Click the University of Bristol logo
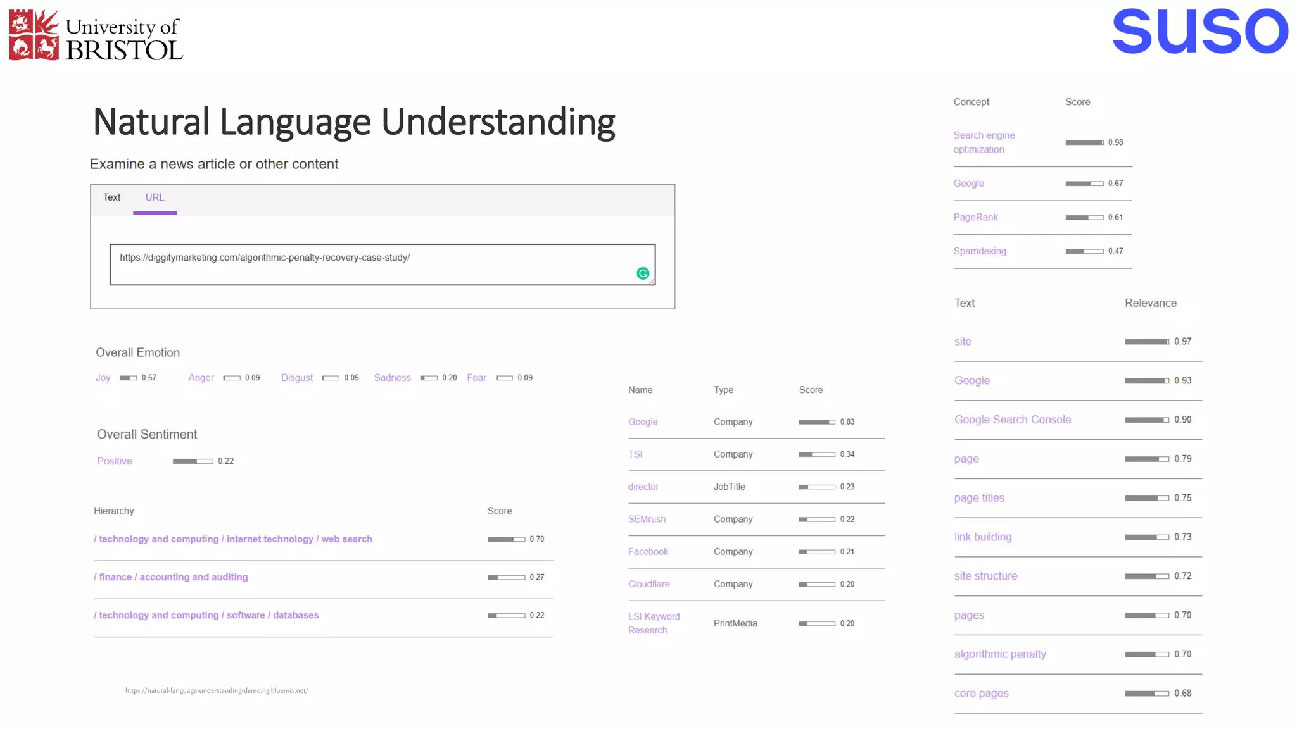Image resolution: width=1297 pixels, height=729 pixels. pos(96,35)
